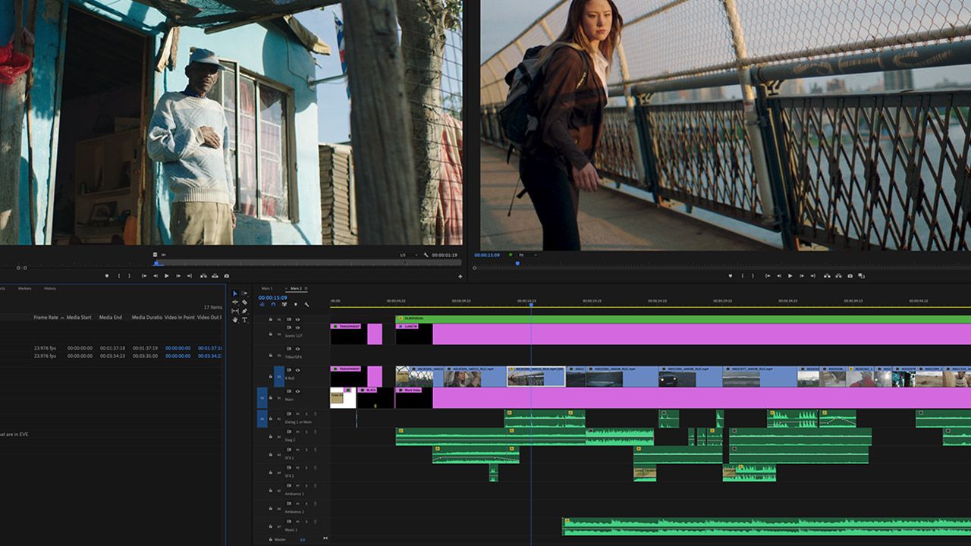Image resolution: width=971 pixels, height=546 pixels.
Task: Click insert-as-nest icon under timeline timecode
Action: [262, 304]
